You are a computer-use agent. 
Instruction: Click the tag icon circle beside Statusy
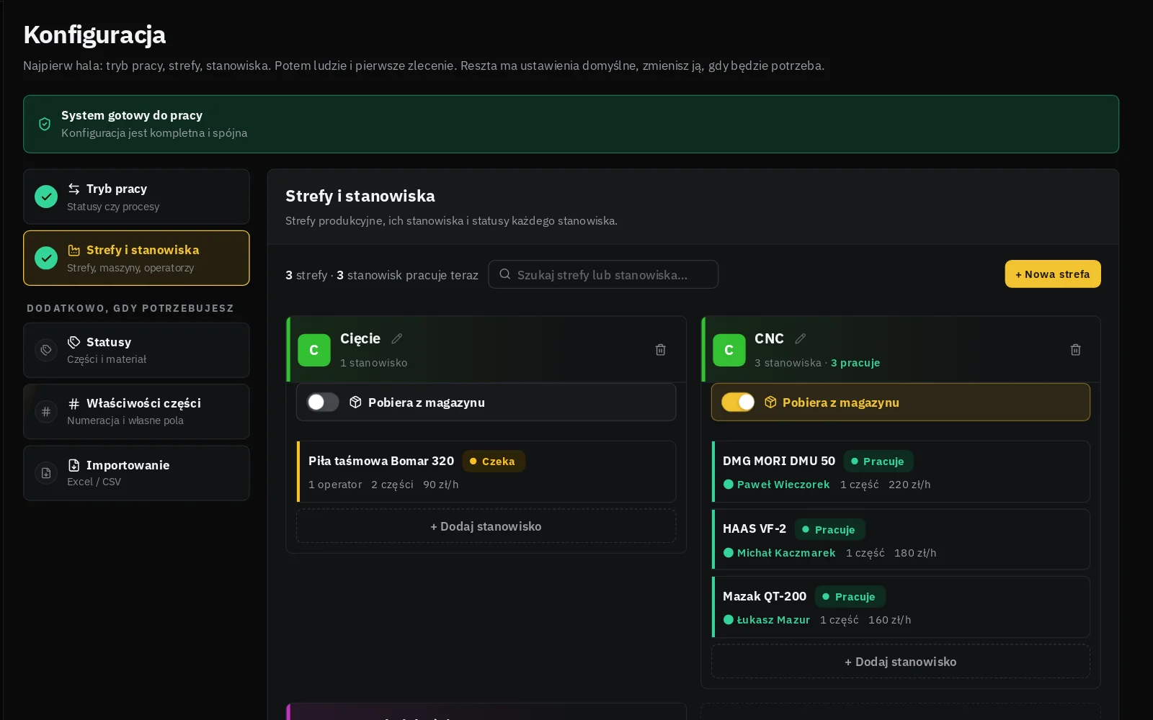[x=46, y=350]
